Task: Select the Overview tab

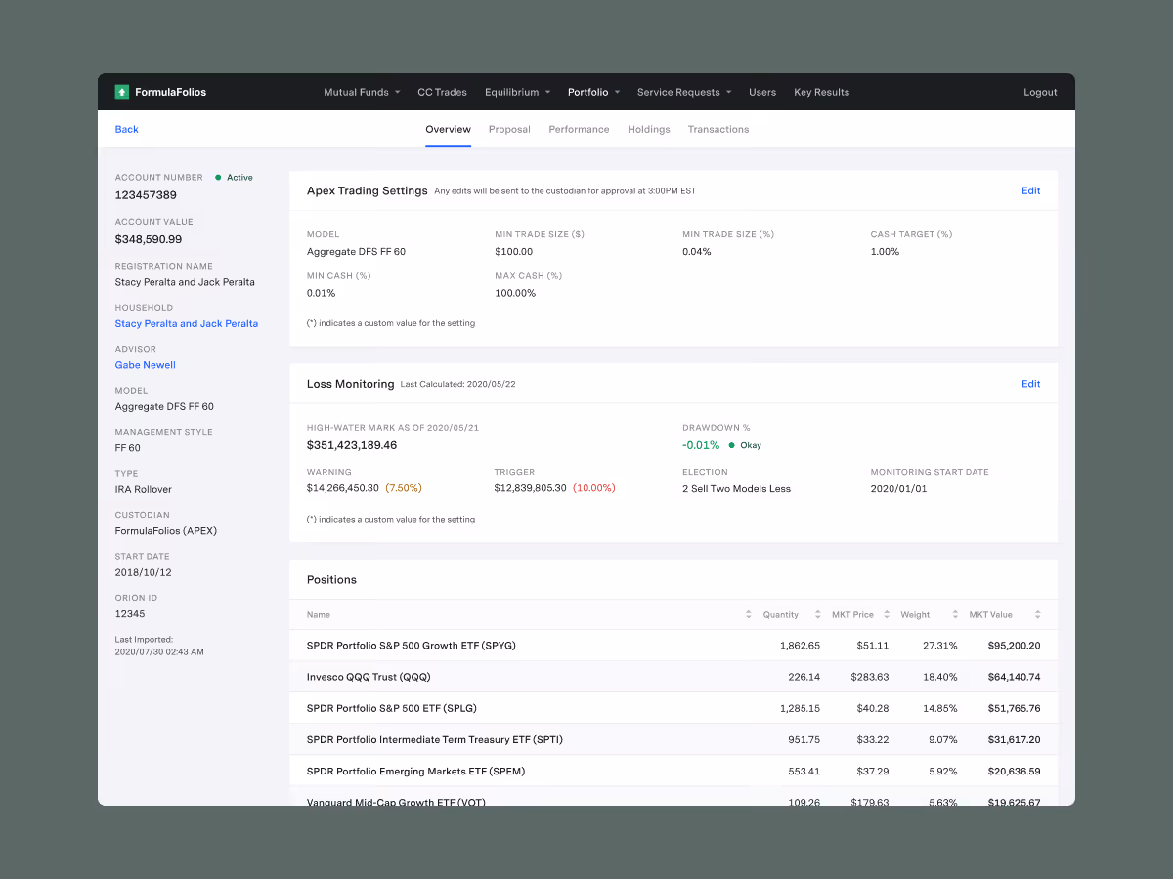Action: pyautogui.click(x=448, y=129)
